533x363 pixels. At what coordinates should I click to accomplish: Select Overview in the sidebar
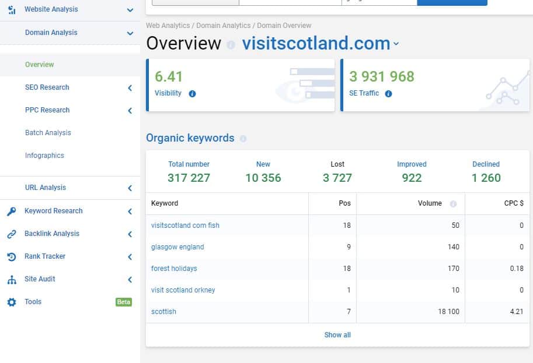coord(40,65)
